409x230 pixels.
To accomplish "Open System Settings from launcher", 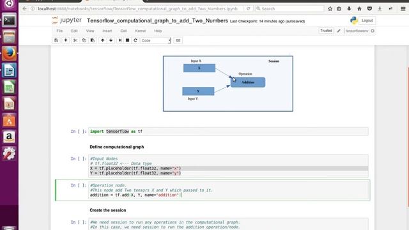I will (x=9, y=153).
